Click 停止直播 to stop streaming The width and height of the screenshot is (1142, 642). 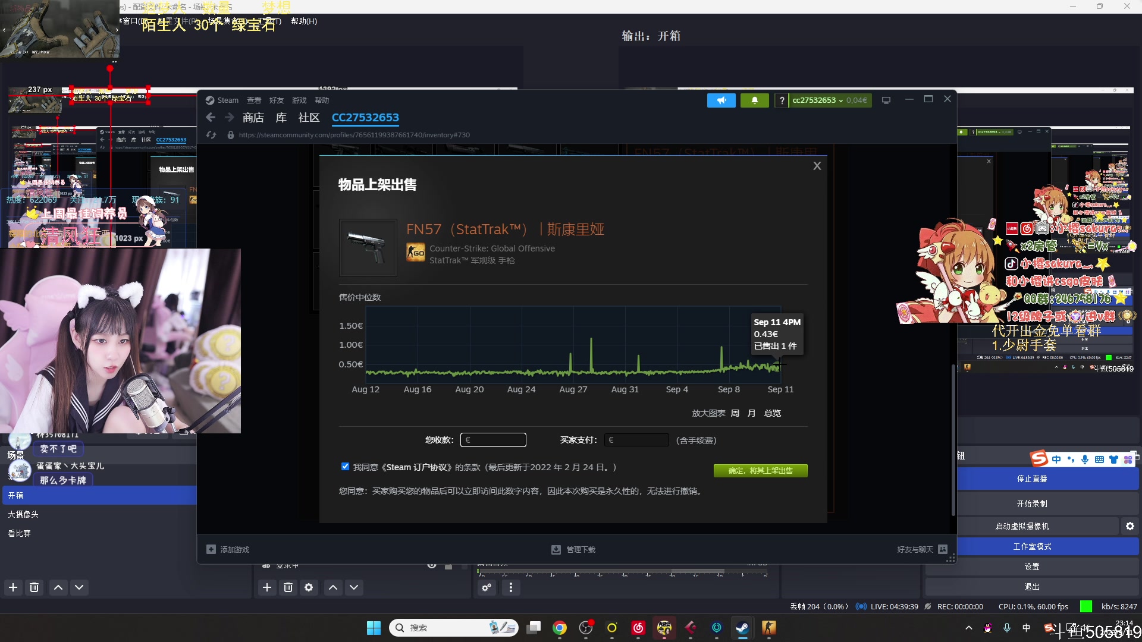(1032, 479)
